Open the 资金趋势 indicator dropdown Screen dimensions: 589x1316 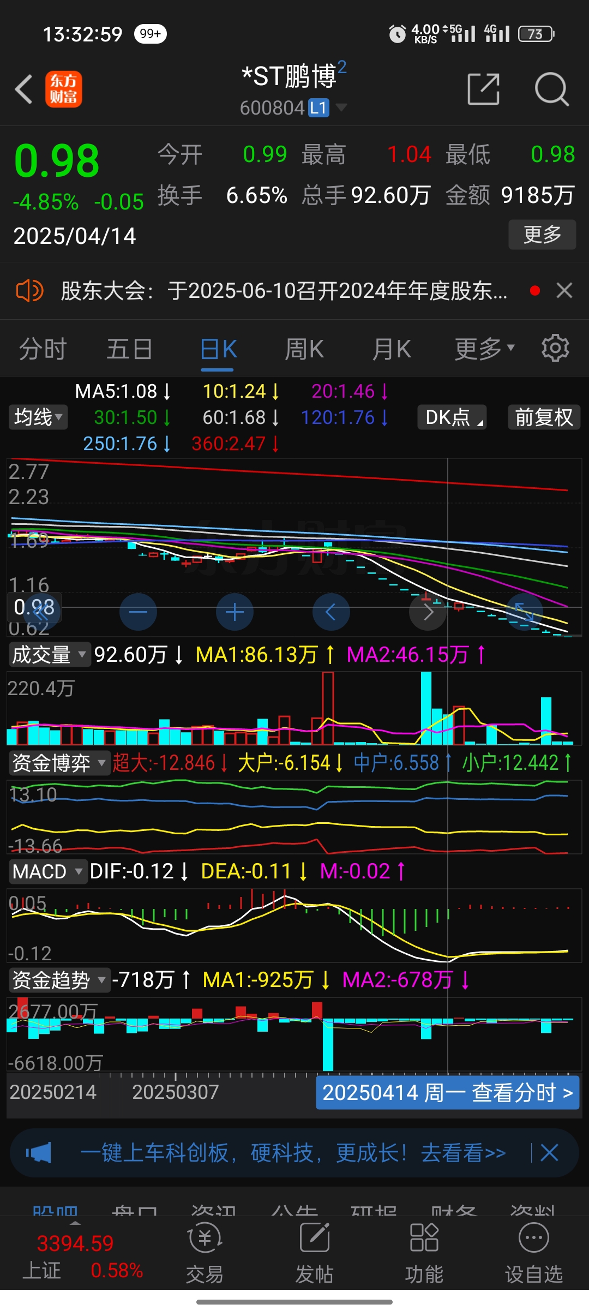[59, 980]
